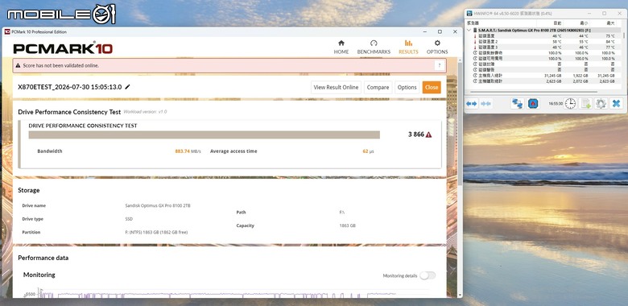Image resolution: width=628 pixels, height=306 pixels.
Task: Open the OPTIONS tab in PCMark
Action: tap(437, 48)
